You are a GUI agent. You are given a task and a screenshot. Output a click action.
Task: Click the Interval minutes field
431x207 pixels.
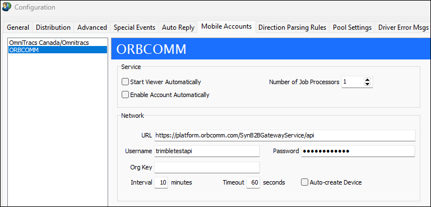click(x=161, y=182)
